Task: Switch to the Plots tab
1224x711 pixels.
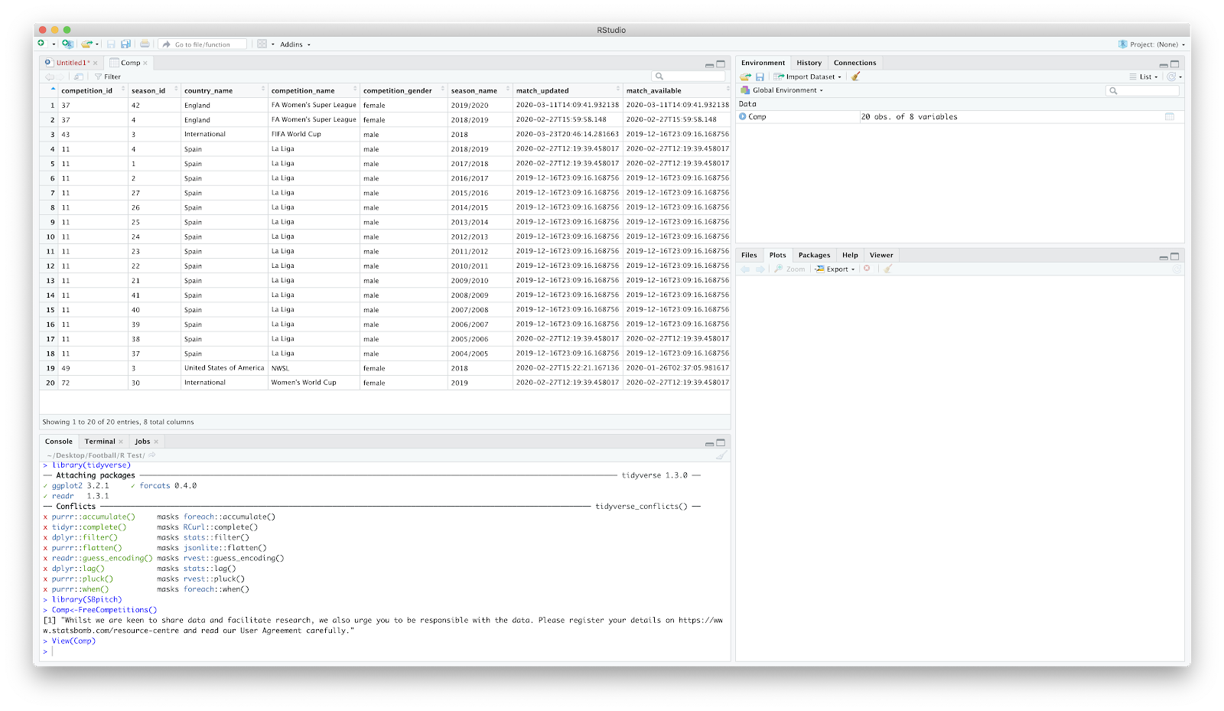Action: pyautogui.click(x=777, y=255)
